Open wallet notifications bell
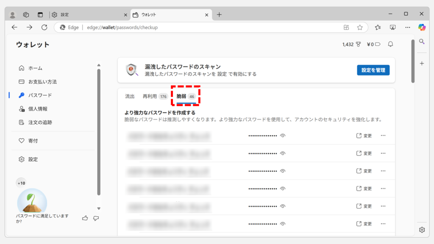The width and height of the screenshot is (434, 244). tap(390, 44)
